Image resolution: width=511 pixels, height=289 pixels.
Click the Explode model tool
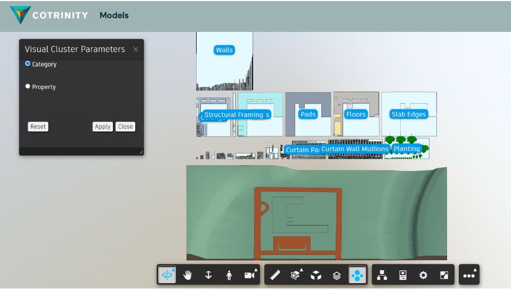coord(316,275)
